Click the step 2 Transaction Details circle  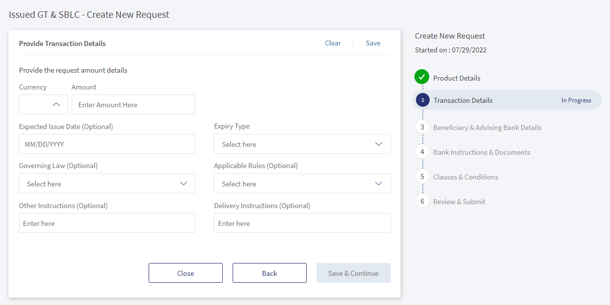(422, 100)
